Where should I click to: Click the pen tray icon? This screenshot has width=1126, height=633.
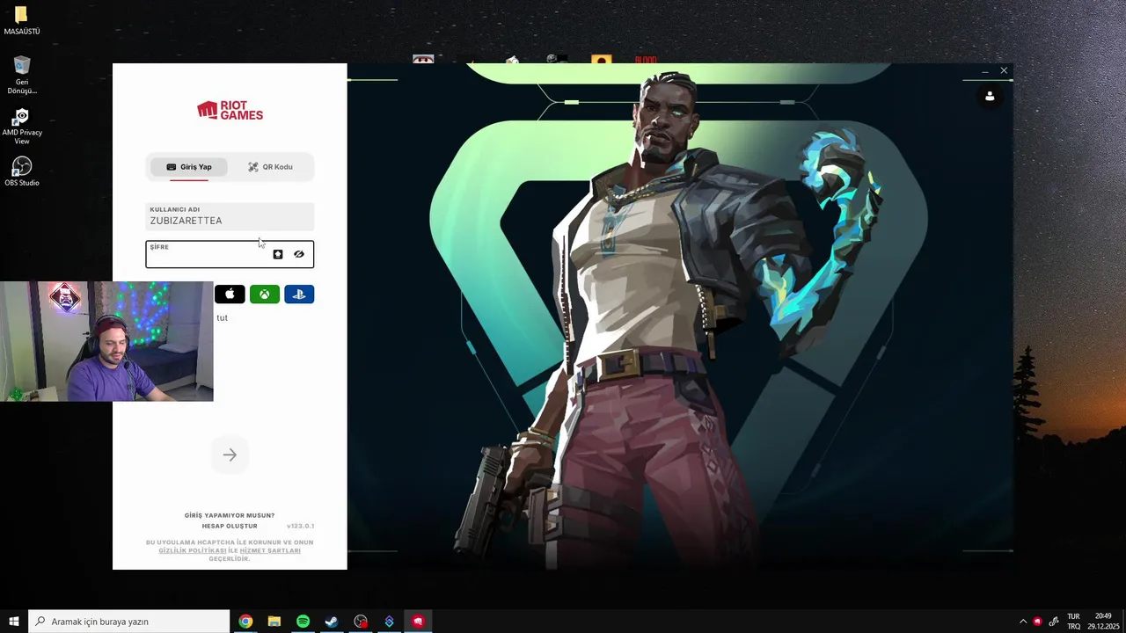(1054, 622)
